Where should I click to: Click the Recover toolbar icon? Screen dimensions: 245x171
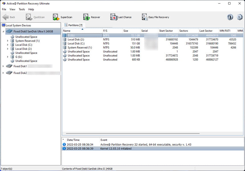86,17
